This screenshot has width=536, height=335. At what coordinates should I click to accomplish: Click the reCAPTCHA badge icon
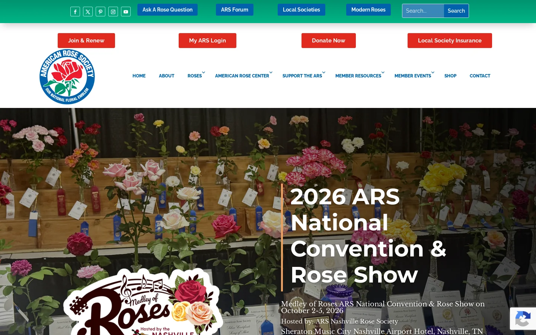pyautogui.click(x=523, y=319)
